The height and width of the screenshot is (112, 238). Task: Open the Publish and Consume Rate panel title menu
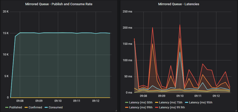click(59, 4)
